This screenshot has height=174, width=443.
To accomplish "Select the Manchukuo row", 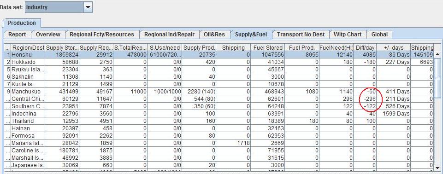I will [x=219, y=91].
